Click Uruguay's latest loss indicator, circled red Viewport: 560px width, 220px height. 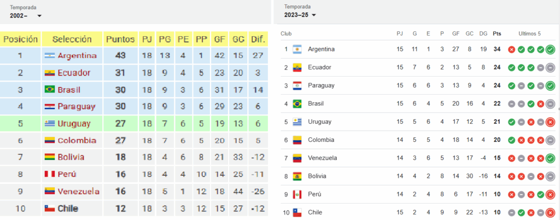550,122
